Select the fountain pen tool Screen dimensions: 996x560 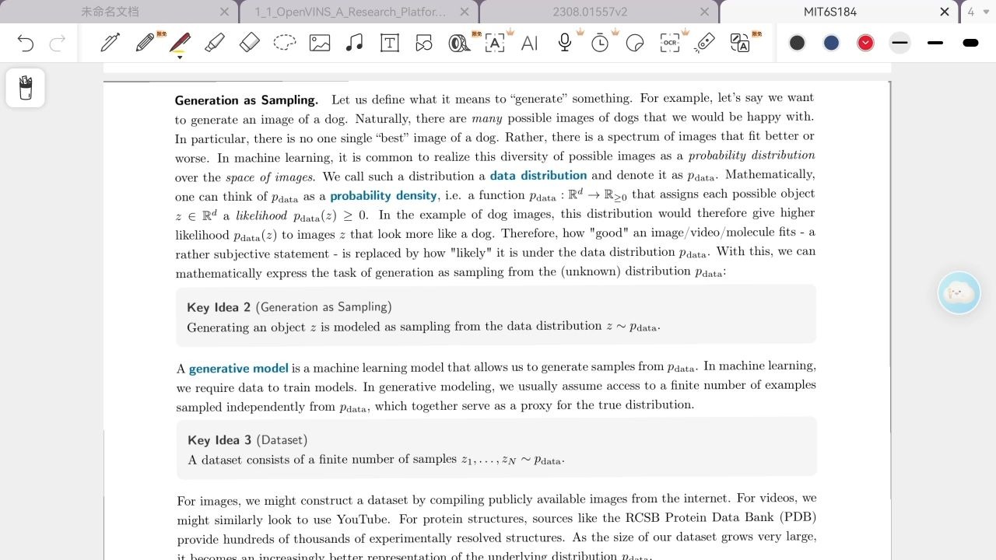pos(110,43)
